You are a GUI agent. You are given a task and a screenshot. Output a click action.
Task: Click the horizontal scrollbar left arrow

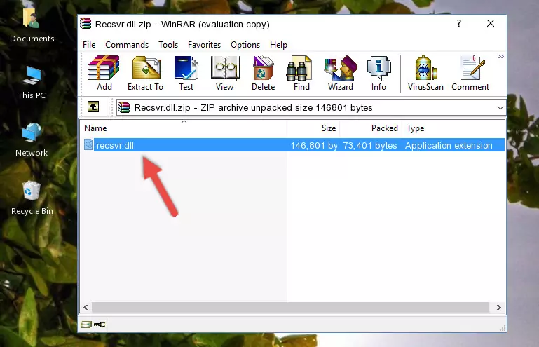pos(86,307)
